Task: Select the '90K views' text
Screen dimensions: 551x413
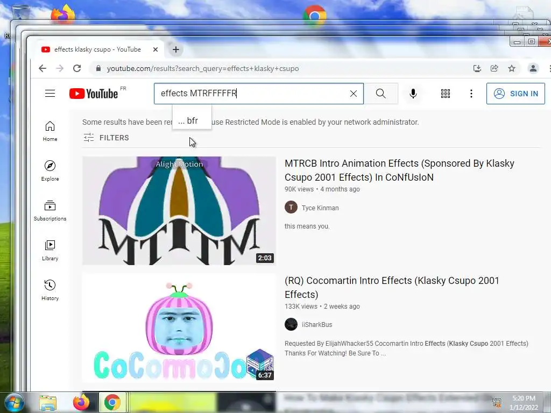Action: (299, 189)
